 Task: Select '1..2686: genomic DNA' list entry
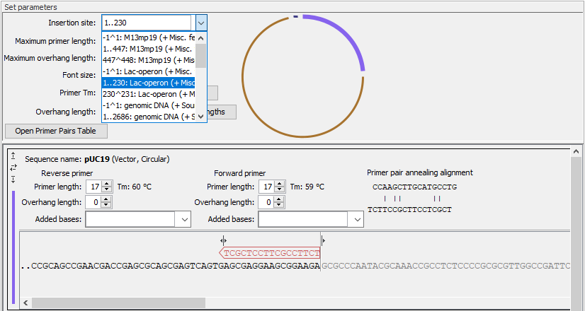pyautogui.click(x=149, y=116)
